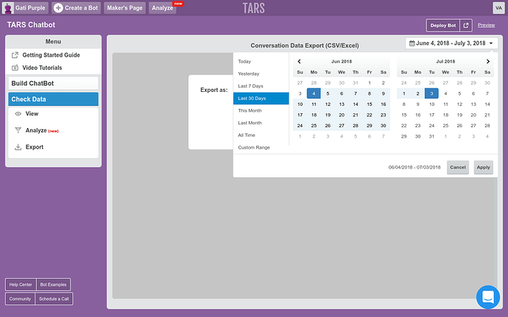
Task: Open the Analyze tab in top bar
Action: click(163, 8)
